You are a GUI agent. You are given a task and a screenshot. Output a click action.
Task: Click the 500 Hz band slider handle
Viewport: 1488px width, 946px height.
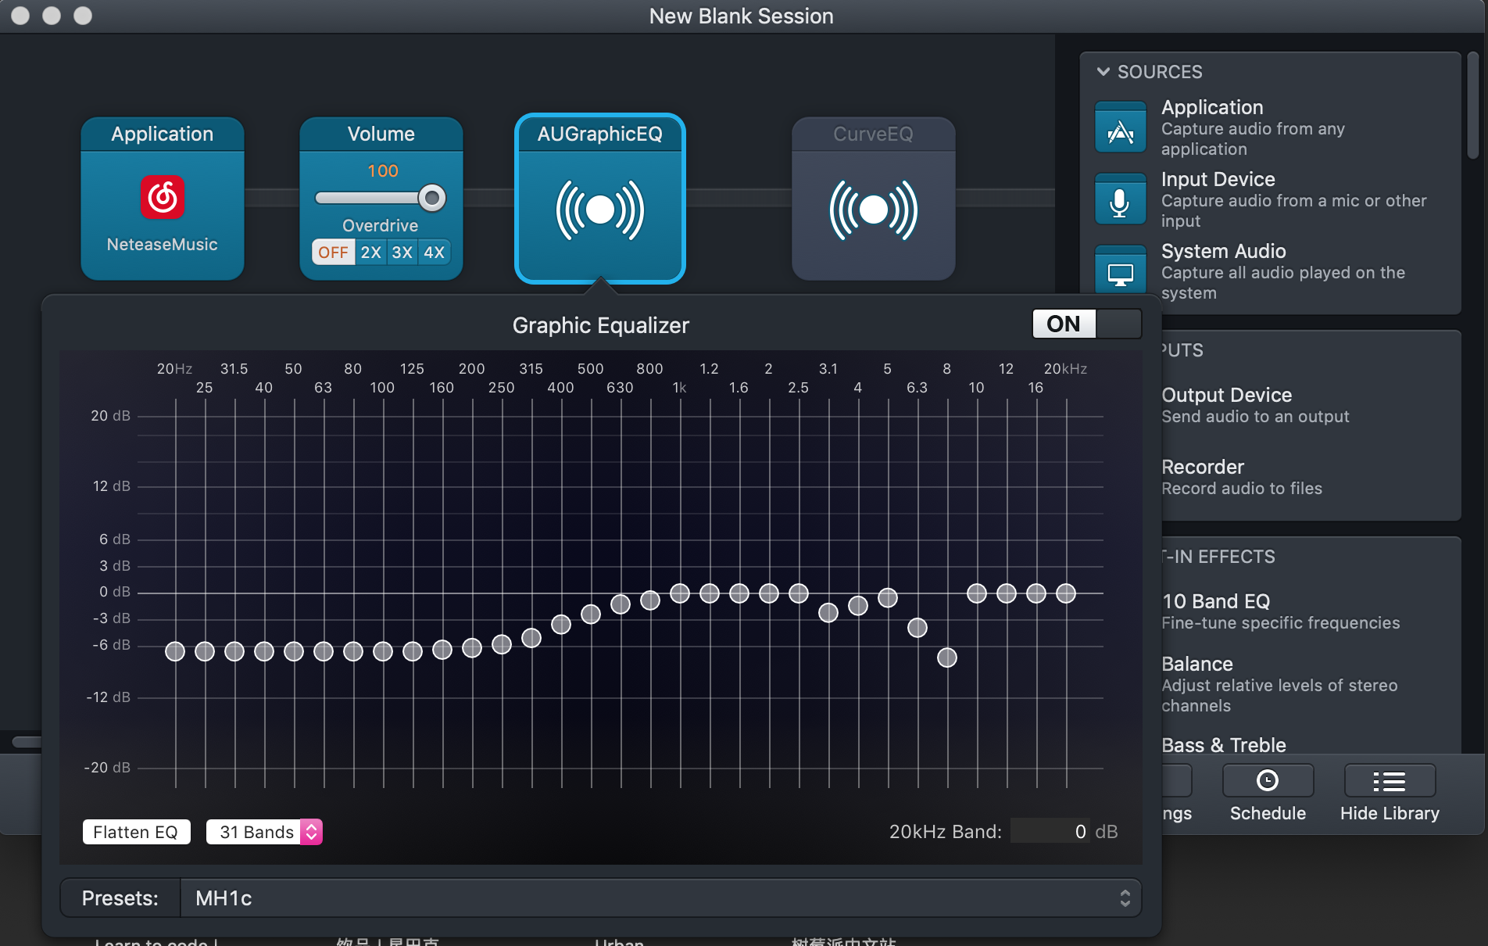point(591,614)
